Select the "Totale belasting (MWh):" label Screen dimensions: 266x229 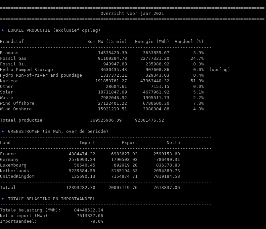click(x=30, y=210)
